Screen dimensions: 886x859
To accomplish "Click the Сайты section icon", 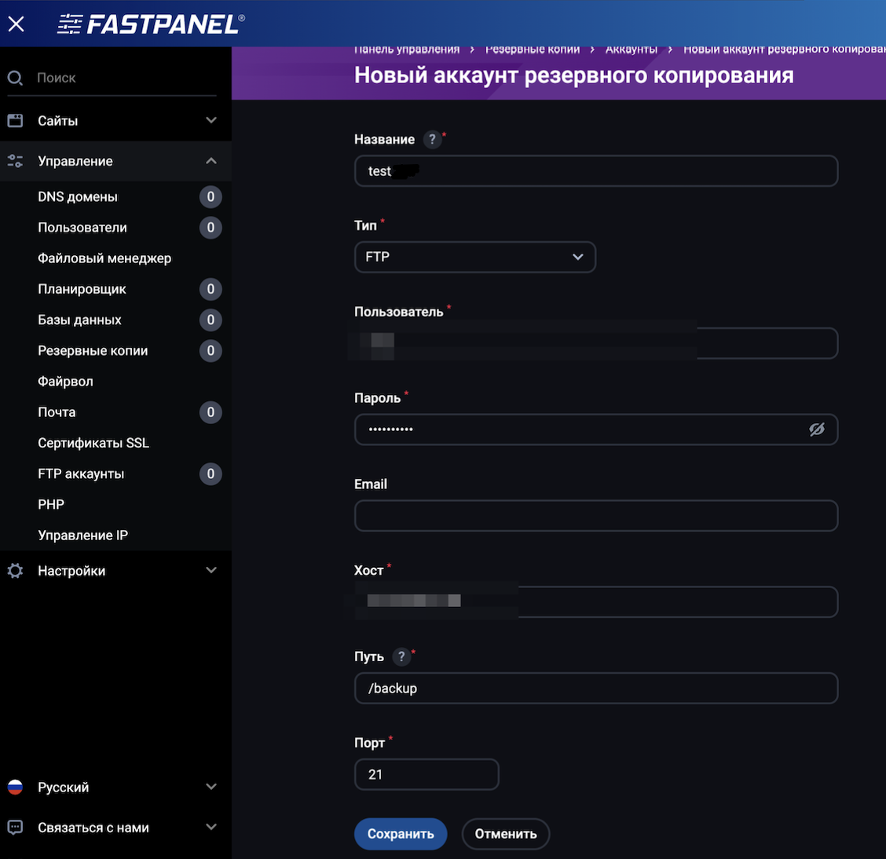I will pyautogui.click(x=15, y=119).
